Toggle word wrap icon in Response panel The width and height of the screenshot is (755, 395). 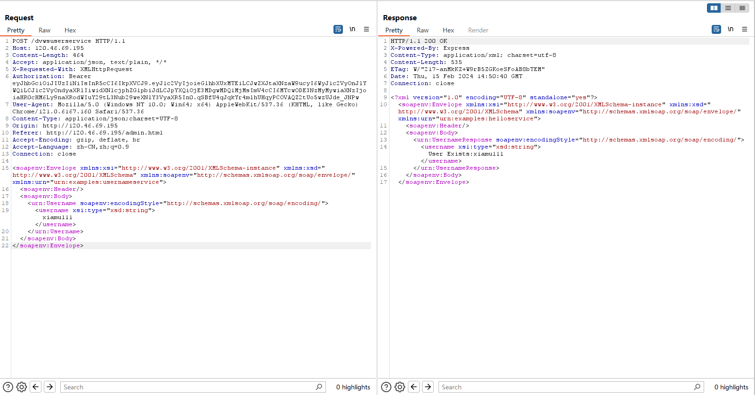716,29
